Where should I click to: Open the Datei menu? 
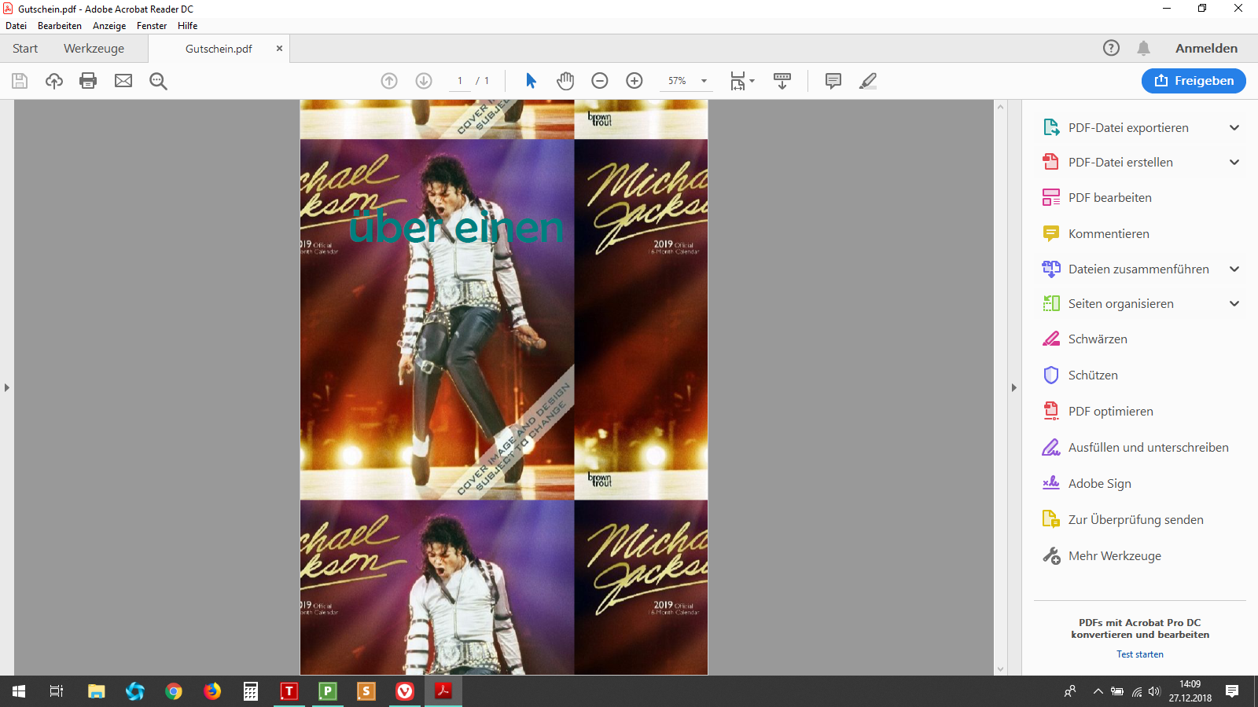[16, 25]
